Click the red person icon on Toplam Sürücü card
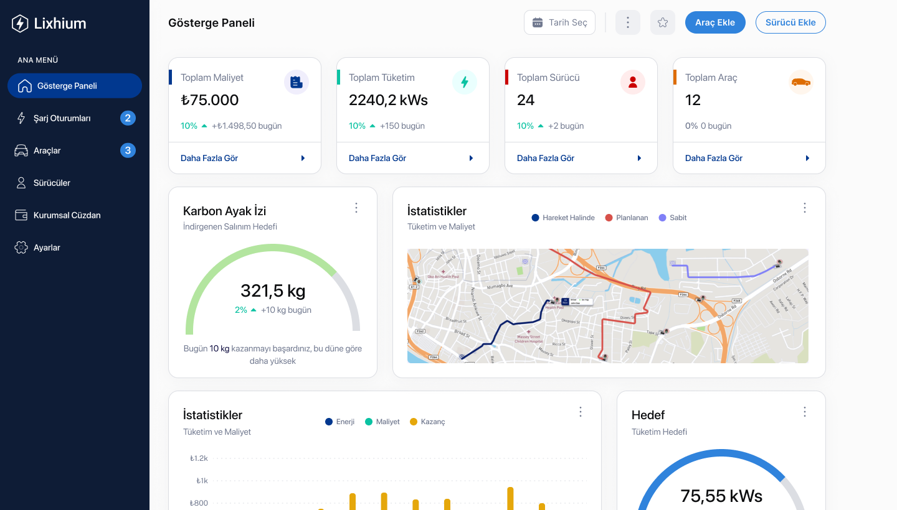This screenshot has width=897, height=510. 633,82
